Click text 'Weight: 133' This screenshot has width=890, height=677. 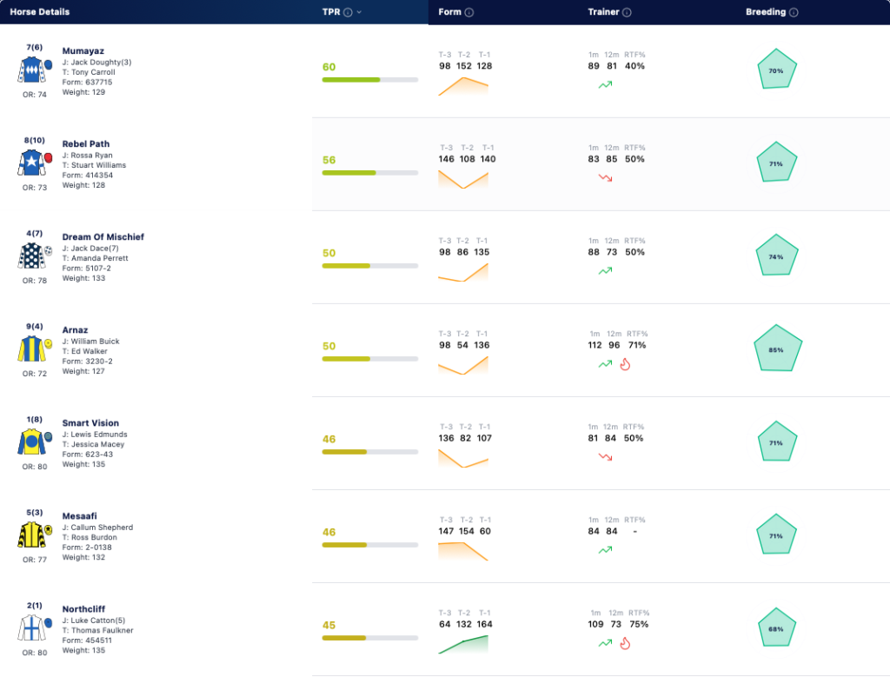pyautogui.click(x=83, y=279)
